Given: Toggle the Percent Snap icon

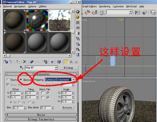Looking at the screenshot, I should (87, 13).
